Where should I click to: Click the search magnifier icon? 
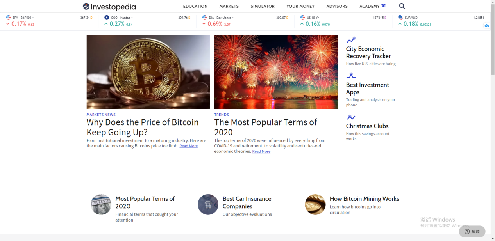point(402,6)
